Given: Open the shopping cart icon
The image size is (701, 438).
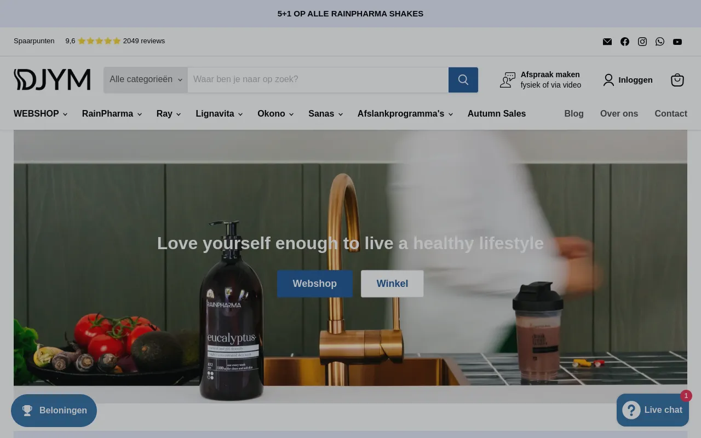Looking at the screenshot, I should click(x=677, y=80).
